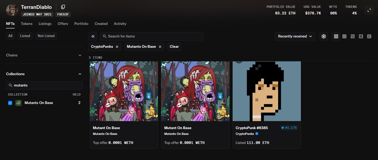378x160 pixels.
Task: Uncheck the Mutants On Base checkbox
Action: pyautogui.click(x=10, y=103)
